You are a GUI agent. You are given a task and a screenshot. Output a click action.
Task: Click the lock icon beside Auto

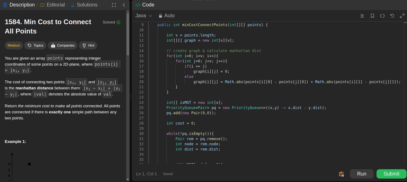coord(161,16)
